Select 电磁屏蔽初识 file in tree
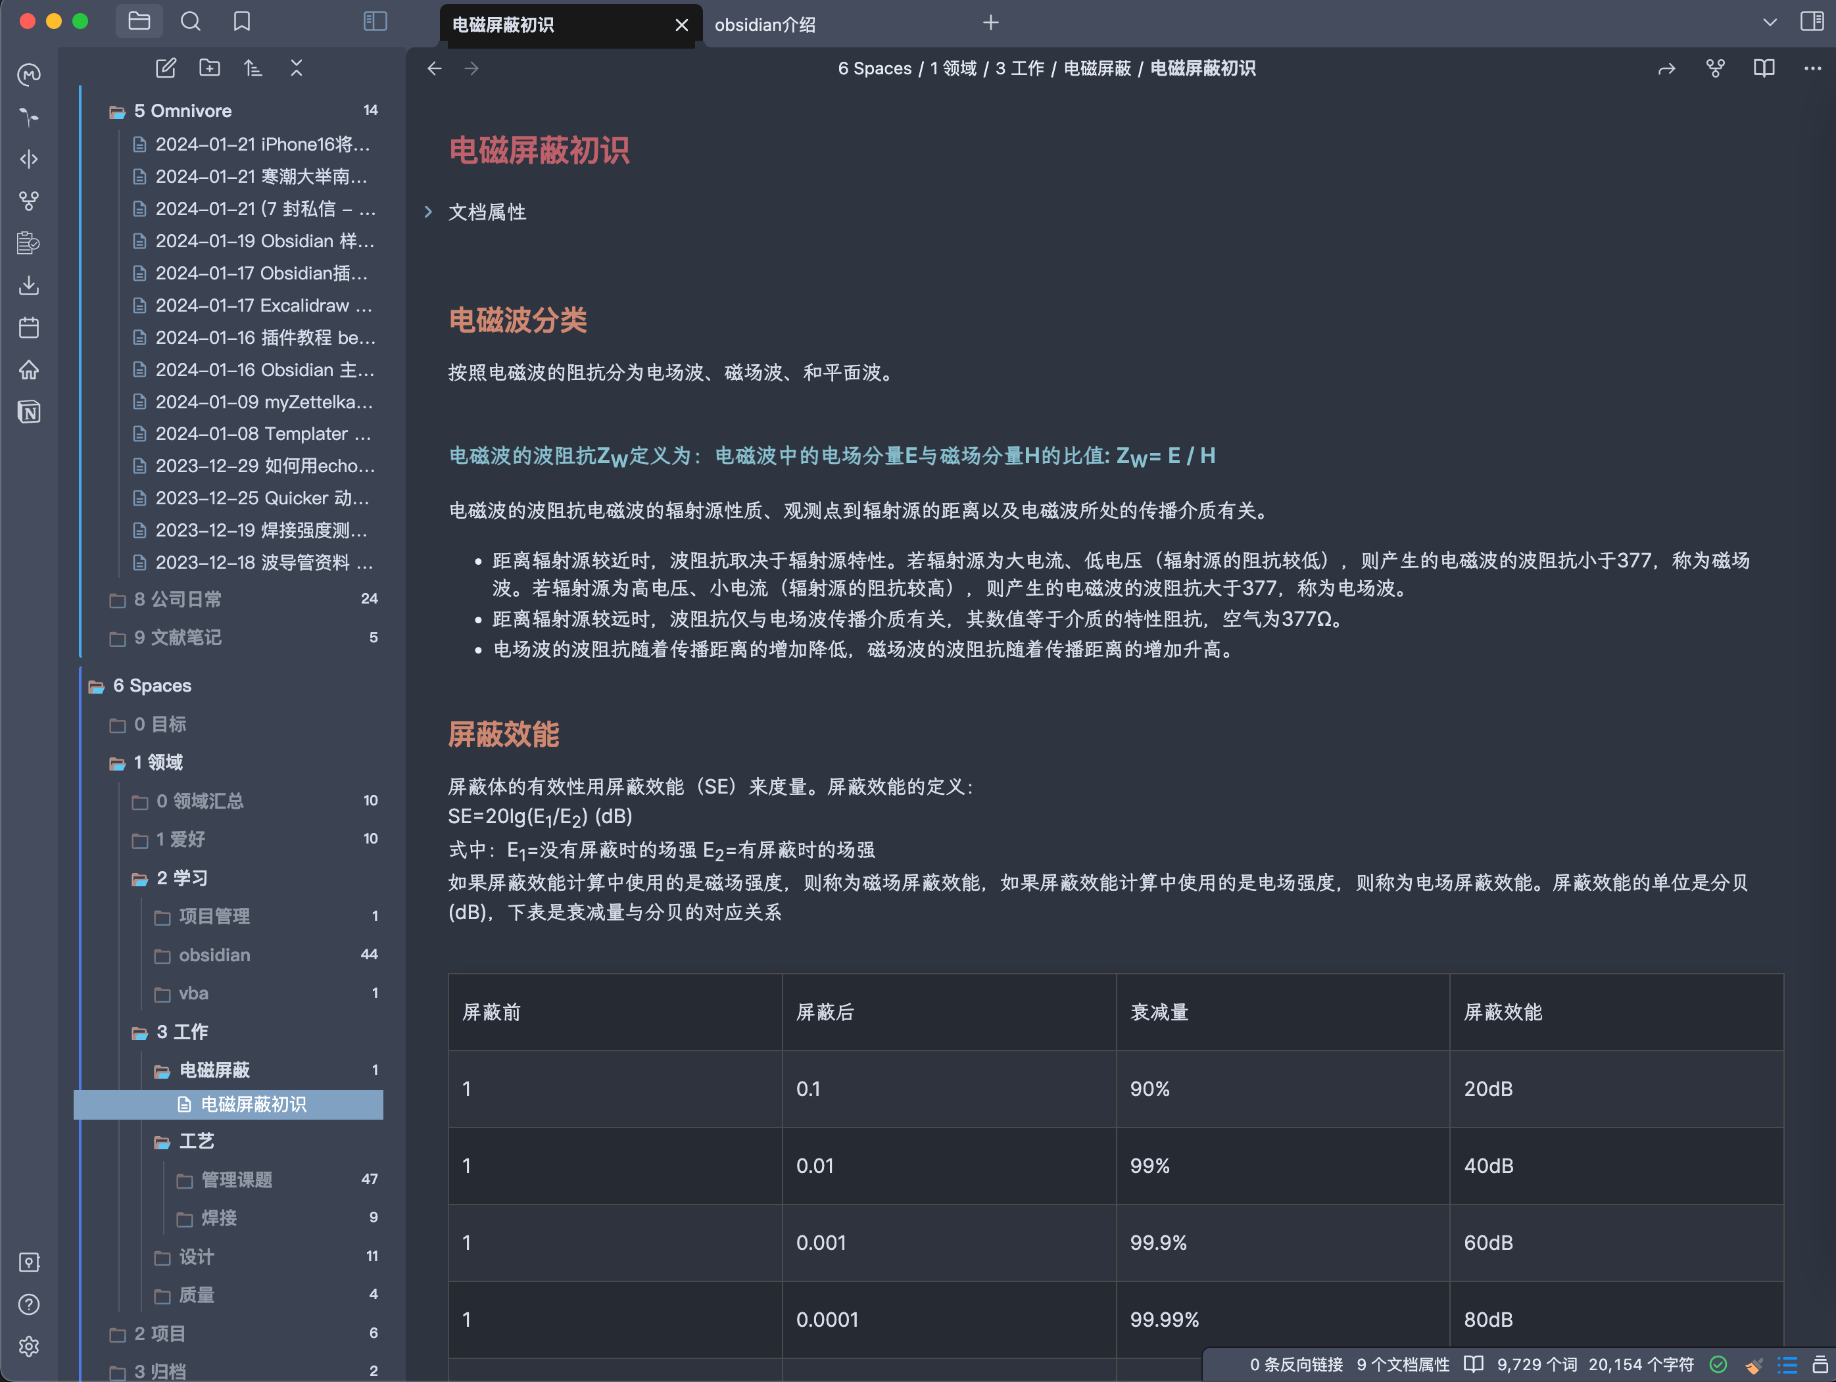The width and height of the screenshot is (1836, 1382). tap(228, 1104)
